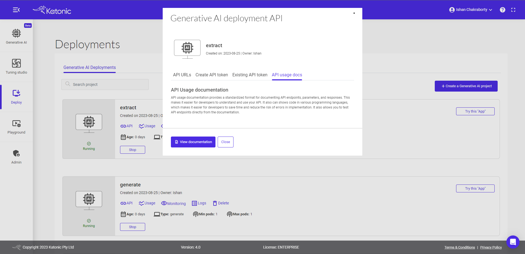Go to the Admin sidebar section
The width and height of the screenshot is (525, 254).
point(16,156)
